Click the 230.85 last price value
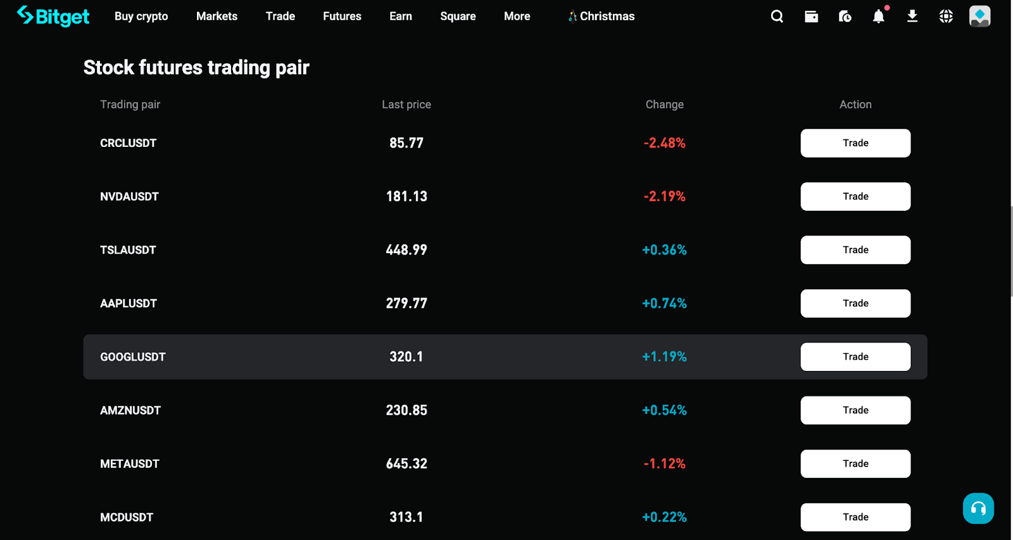This screenshot has width=1013, height=540. (x=406, y=410)
